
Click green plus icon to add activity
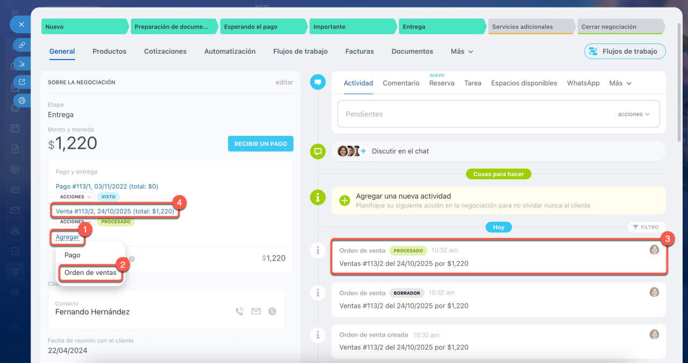pyautogui.click(x=345, y=200)
